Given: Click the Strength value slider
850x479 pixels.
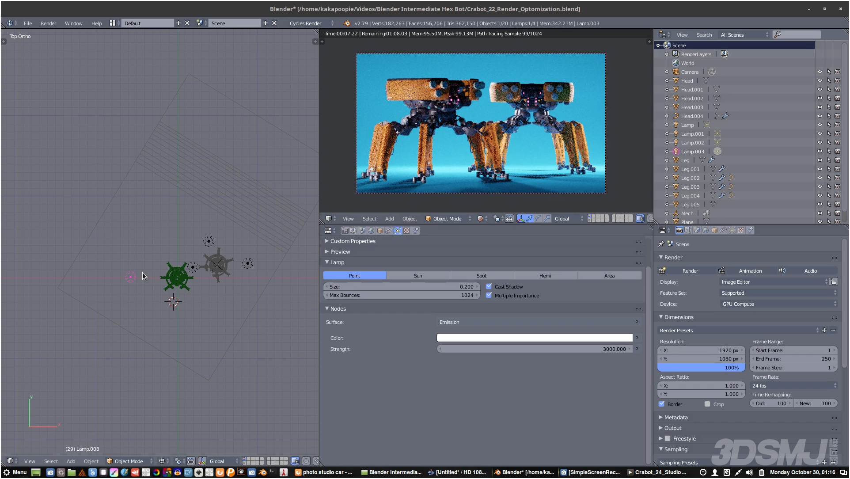Looking at the screenshot, I should pyautogui.click(x=535, y=349).
